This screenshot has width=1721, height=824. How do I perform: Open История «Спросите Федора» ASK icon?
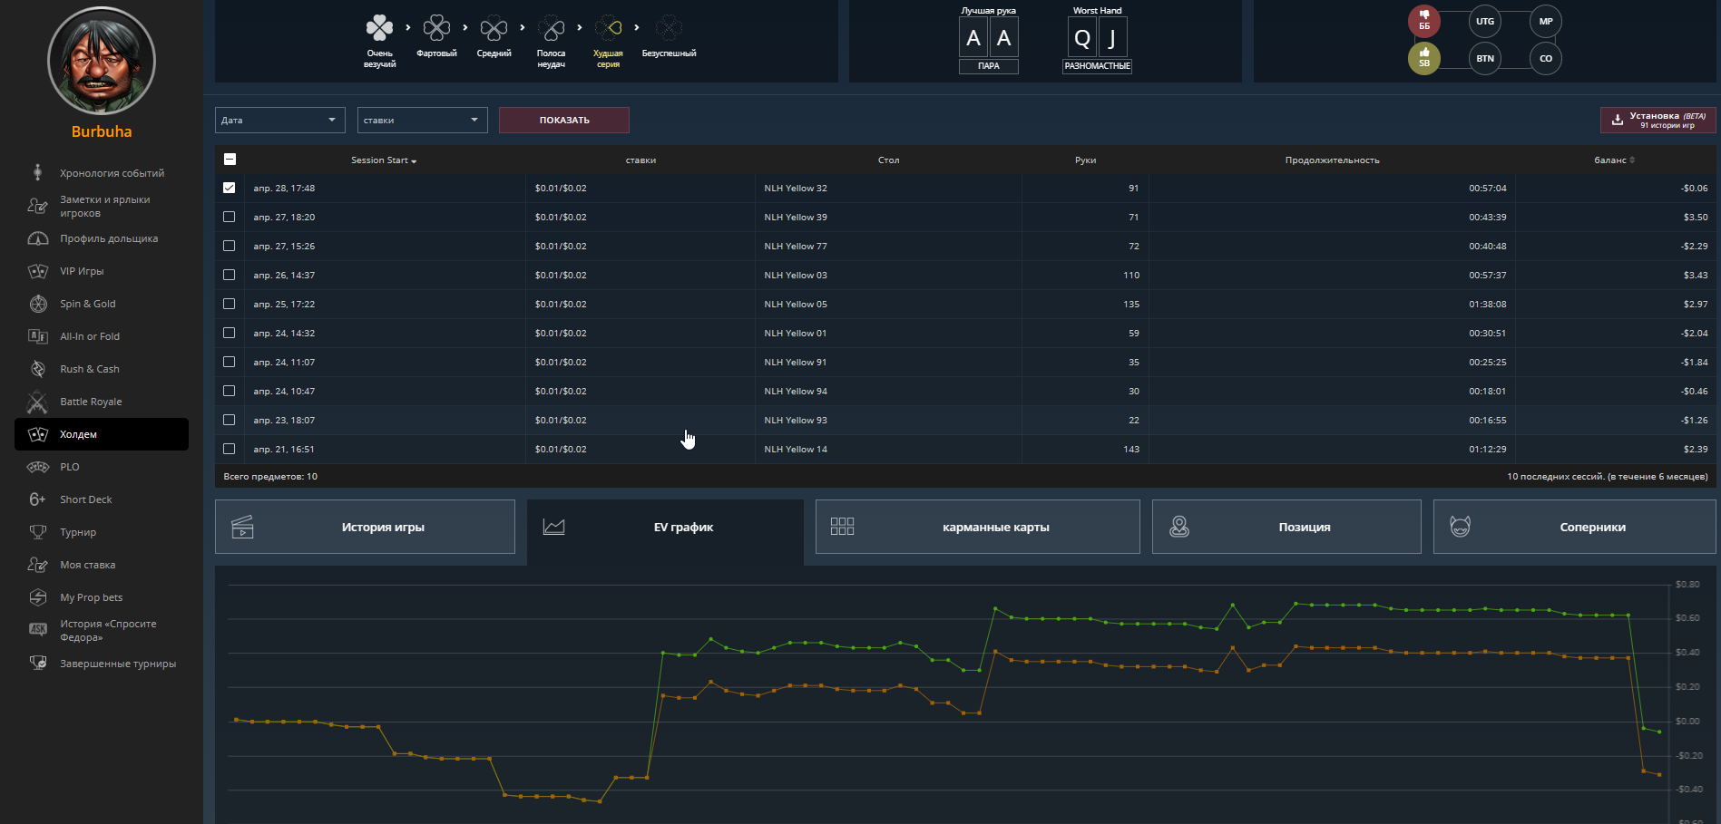click(38, 629)
